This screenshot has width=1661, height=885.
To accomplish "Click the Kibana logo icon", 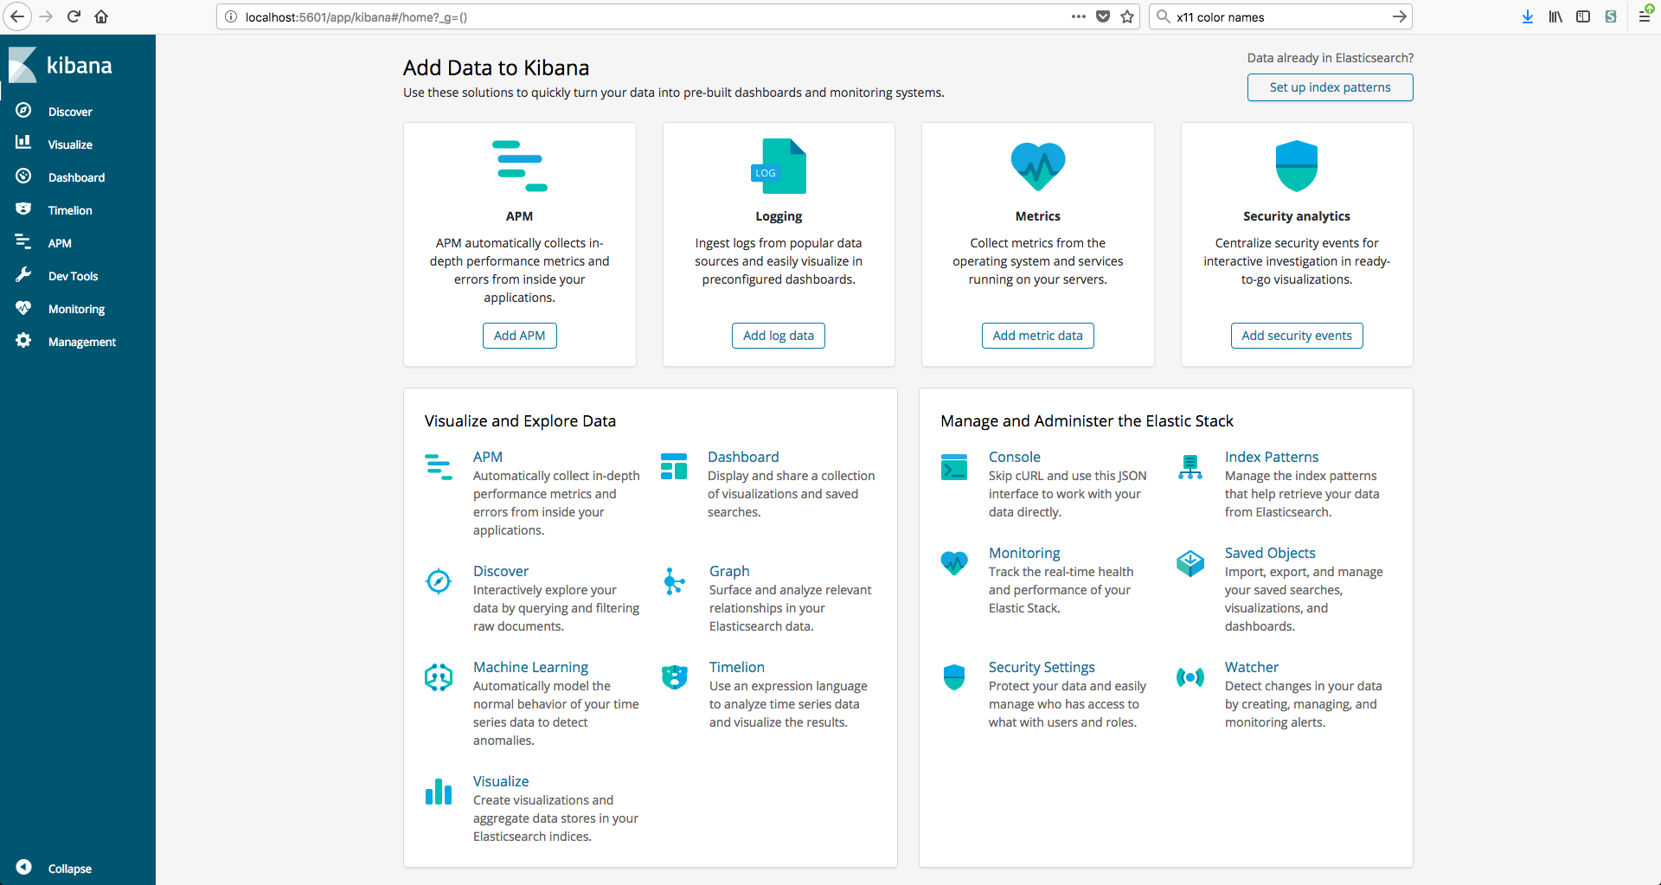I will pos(22,65).
